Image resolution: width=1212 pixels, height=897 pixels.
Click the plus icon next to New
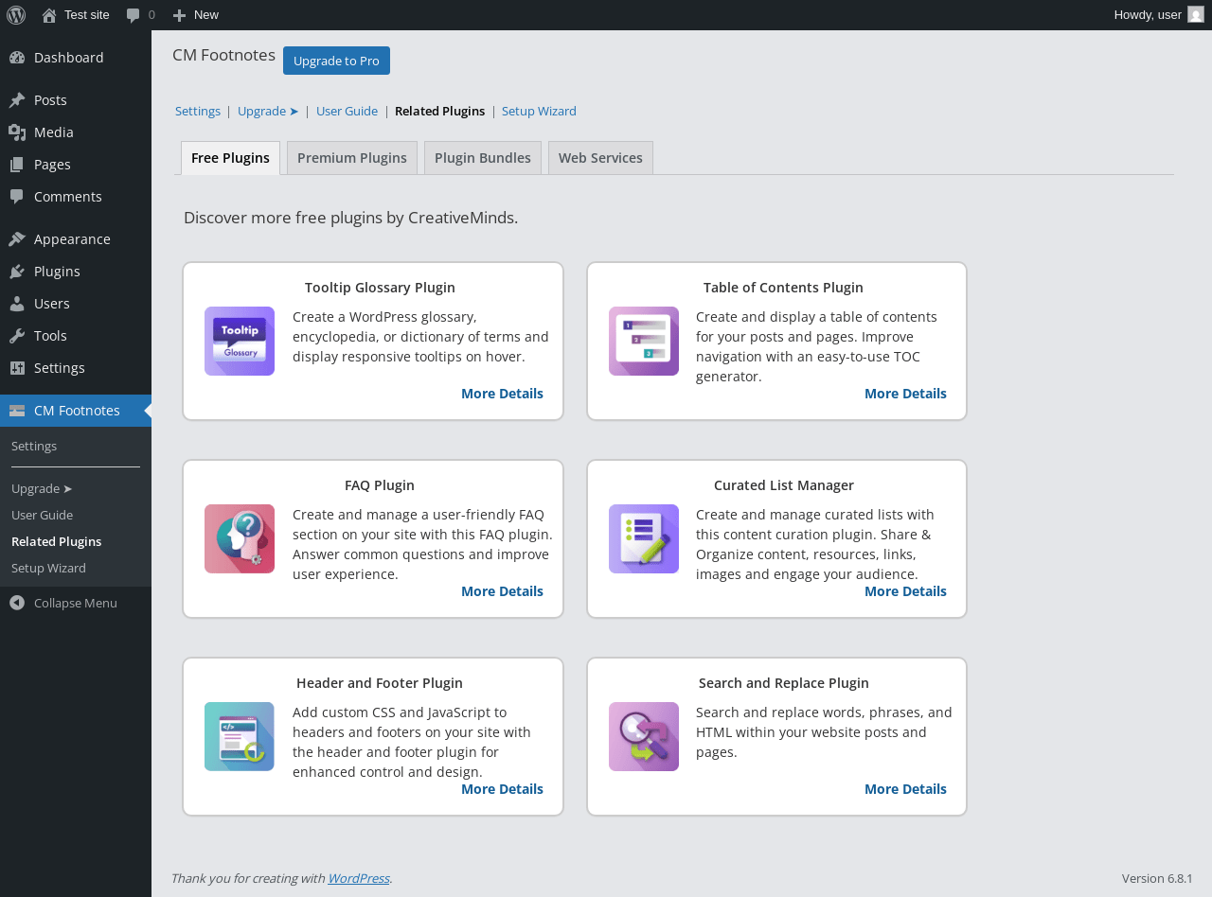[179, 15]
